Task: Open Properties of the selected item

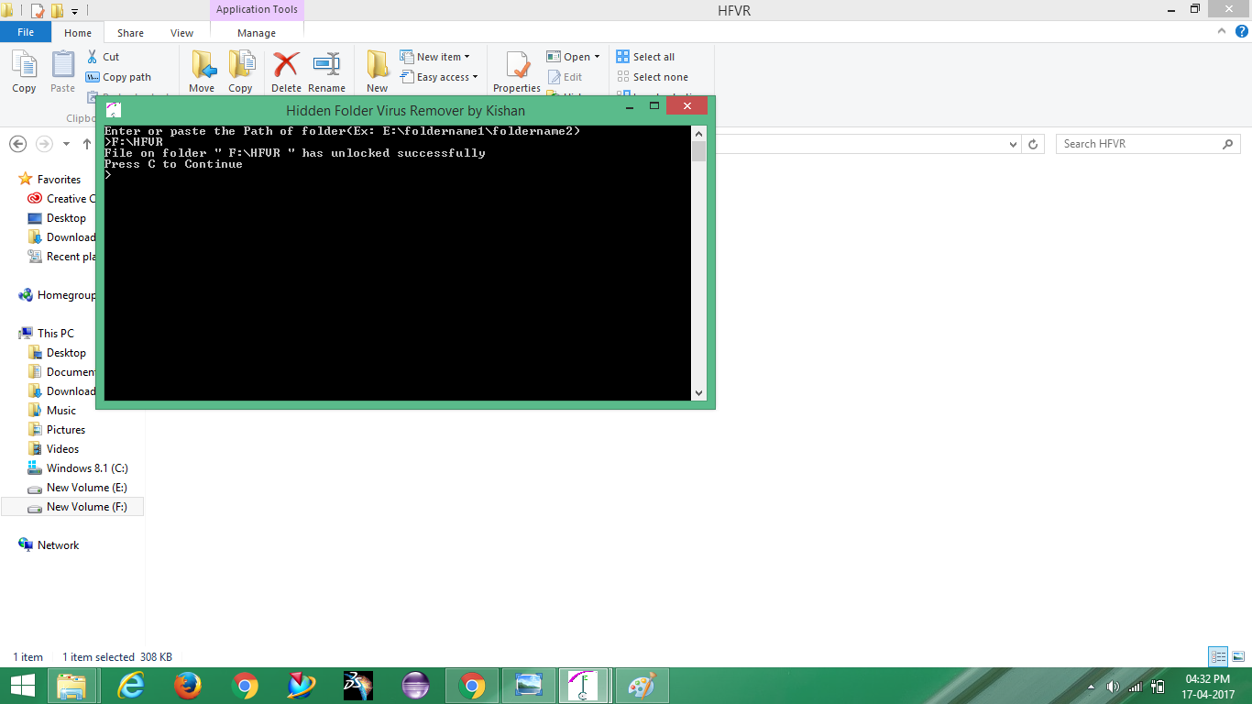Action: tap(517, 65)
